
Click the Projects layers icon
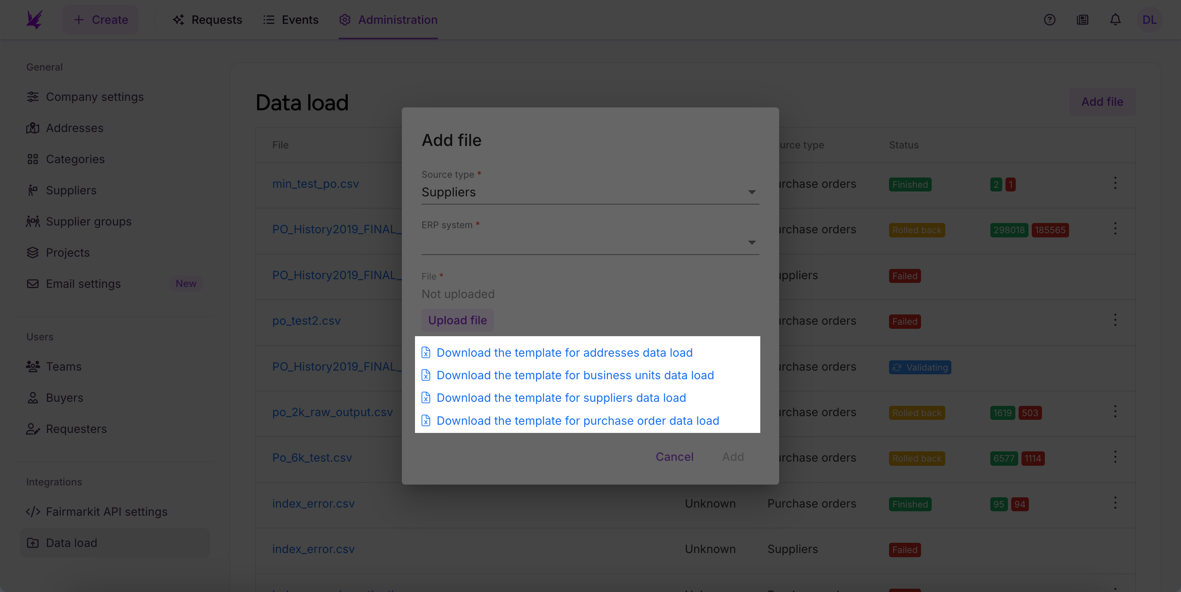click(x=32, y=253)
